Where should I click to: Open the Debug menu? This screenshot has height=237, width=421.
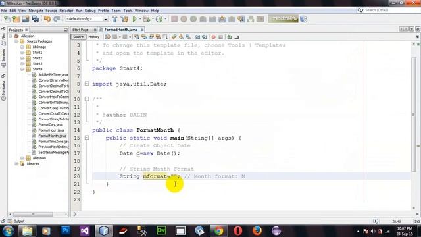[90, 11]
